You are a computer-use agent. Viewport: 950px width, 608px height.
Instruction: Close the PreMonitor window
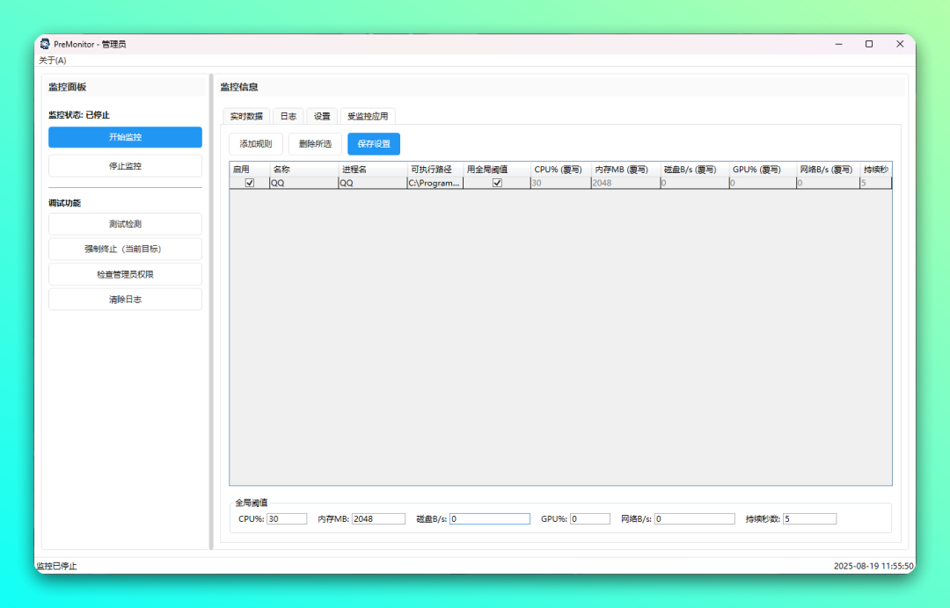[900, 44]
